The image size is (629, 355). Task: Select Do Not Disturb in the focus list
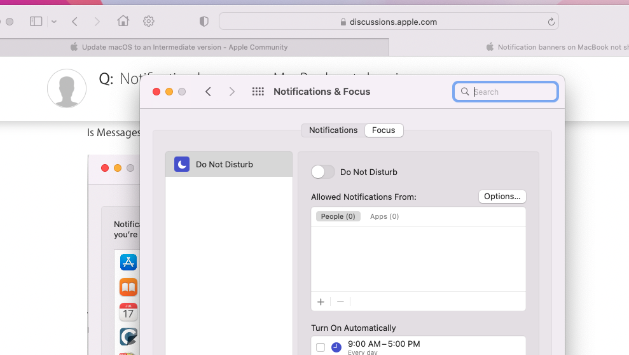(x=229, y=165)
